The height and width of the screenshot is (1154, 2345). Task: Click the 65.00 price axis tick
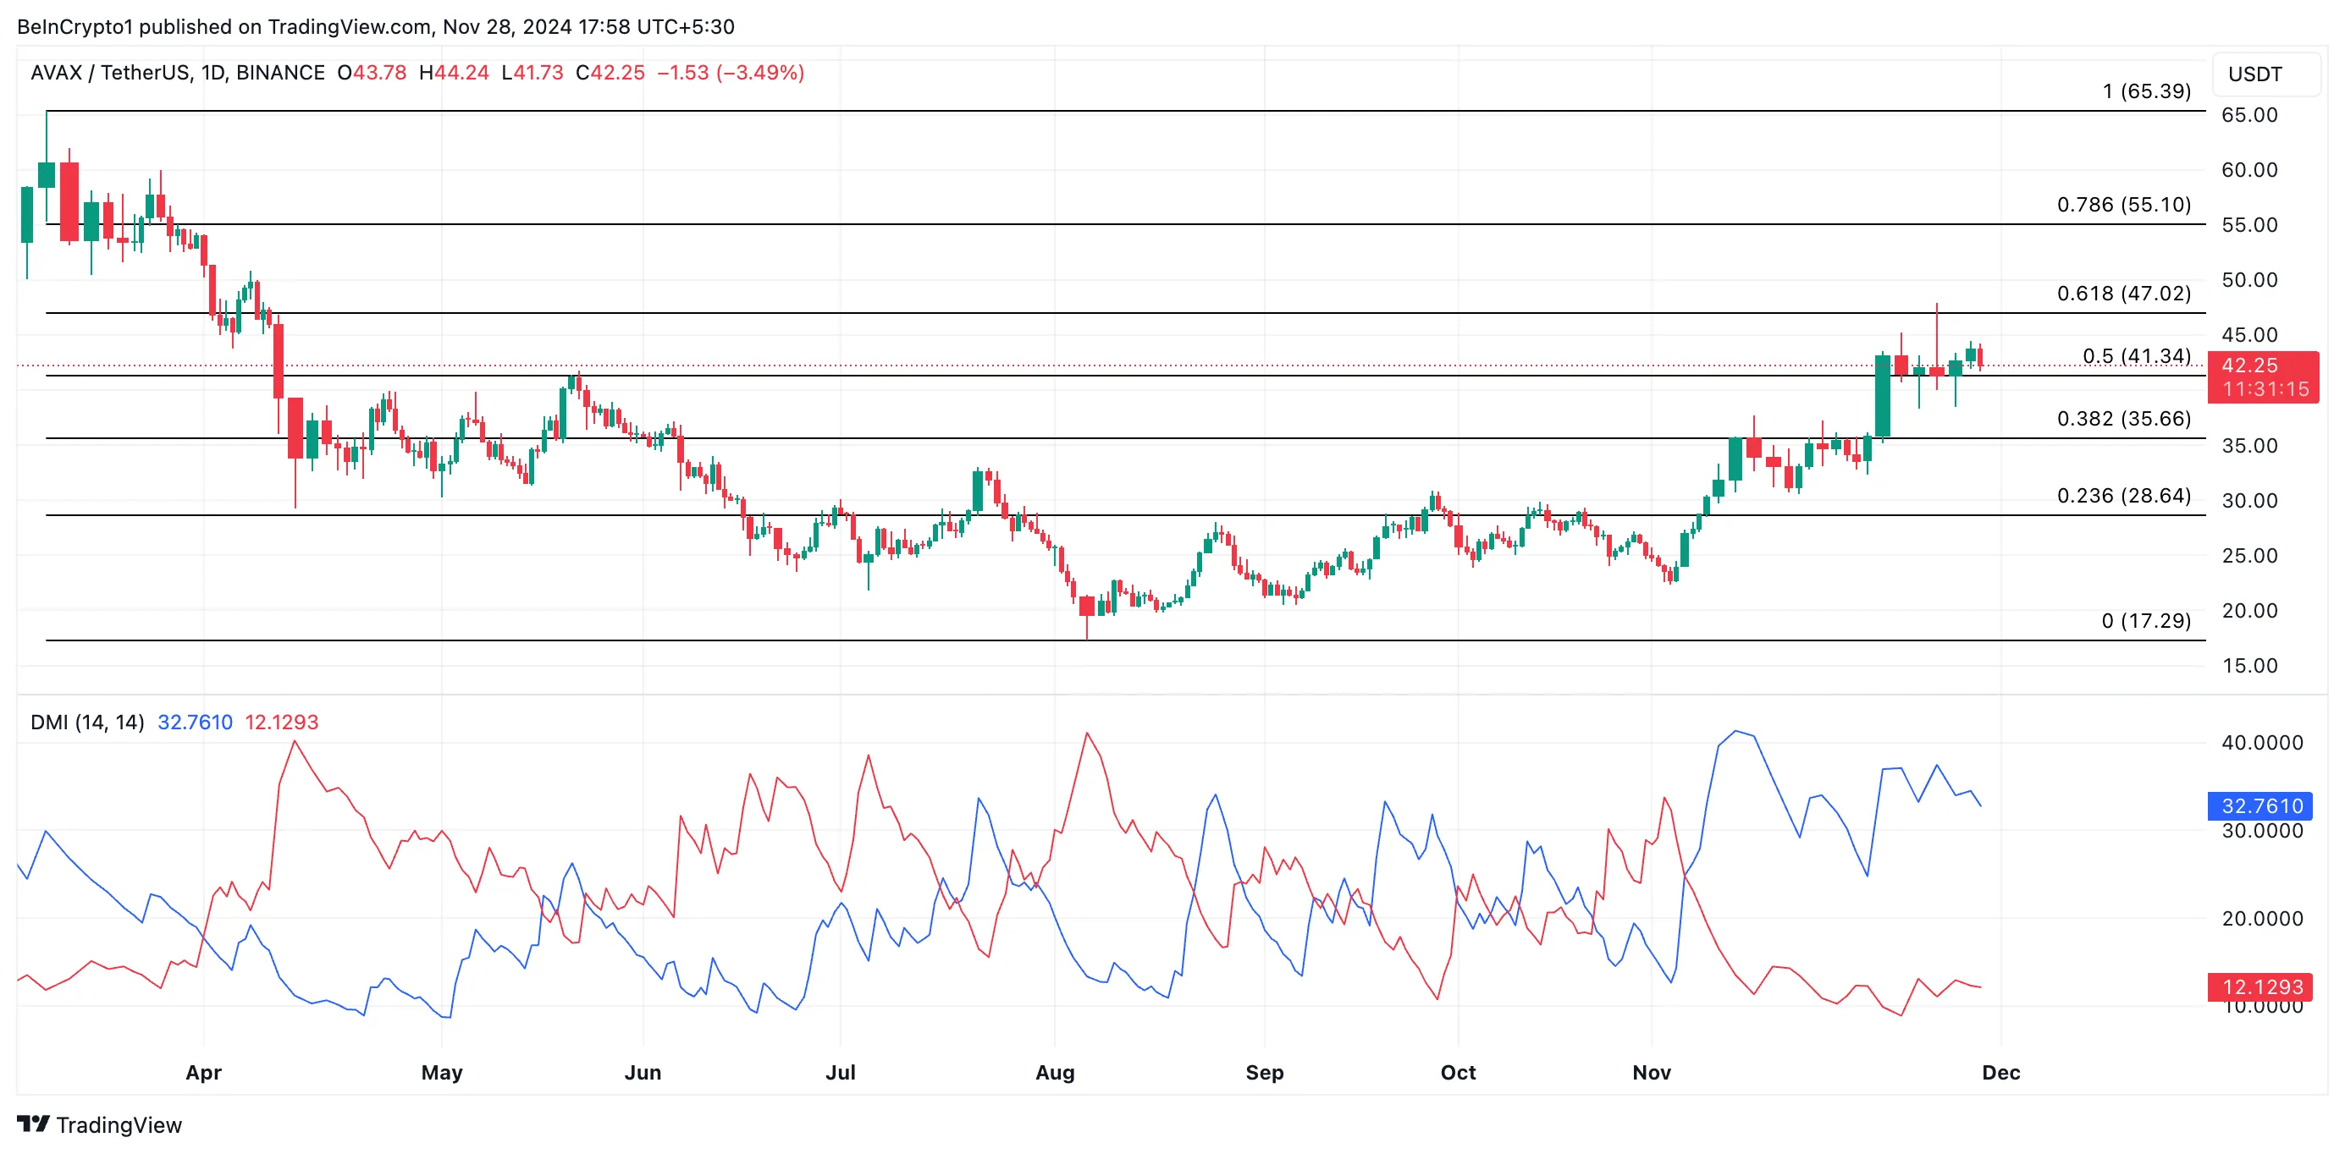2248,115
